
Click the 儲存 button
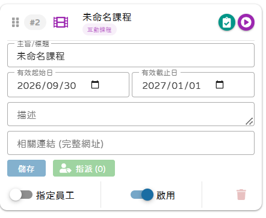point(26,168)
